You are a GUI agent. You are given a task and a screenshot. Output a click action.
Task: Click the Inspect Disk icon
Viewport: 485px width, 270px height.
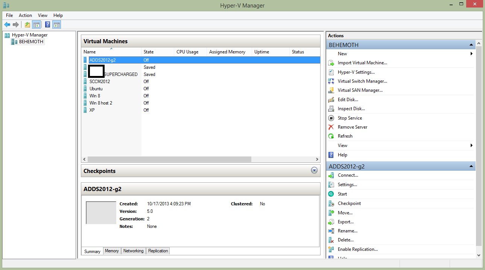click(331, 109)
